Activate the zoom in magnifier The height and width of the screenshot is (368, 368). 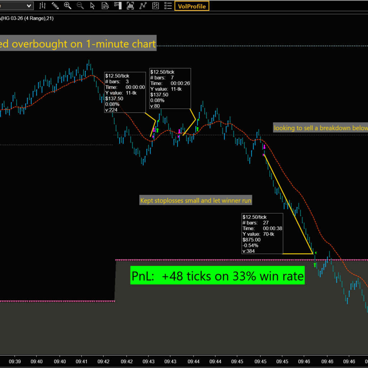click(x=68, y=6)
